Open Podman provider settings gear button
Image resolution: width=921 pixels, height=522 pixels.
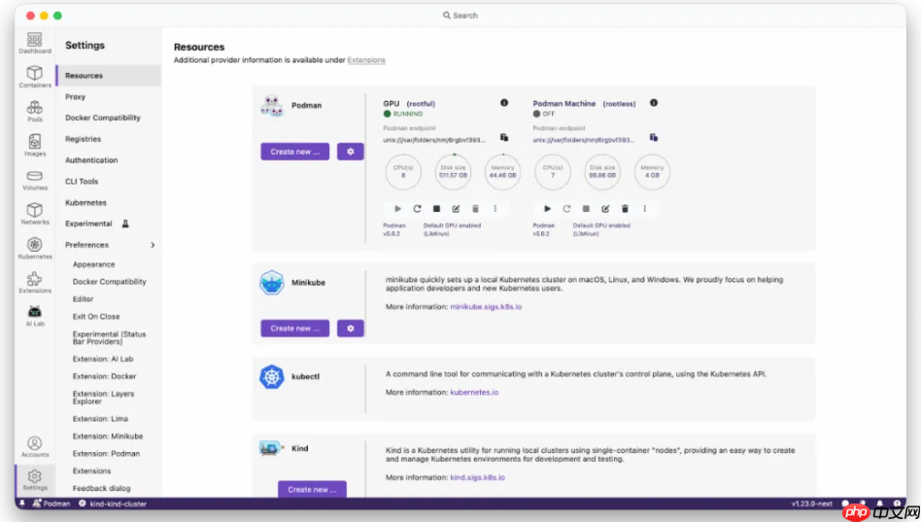(350, 152)
